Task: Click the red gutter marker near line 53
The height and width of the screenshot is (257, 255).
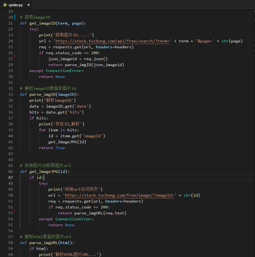Action: pyautogui.click(x=15, y=210)
